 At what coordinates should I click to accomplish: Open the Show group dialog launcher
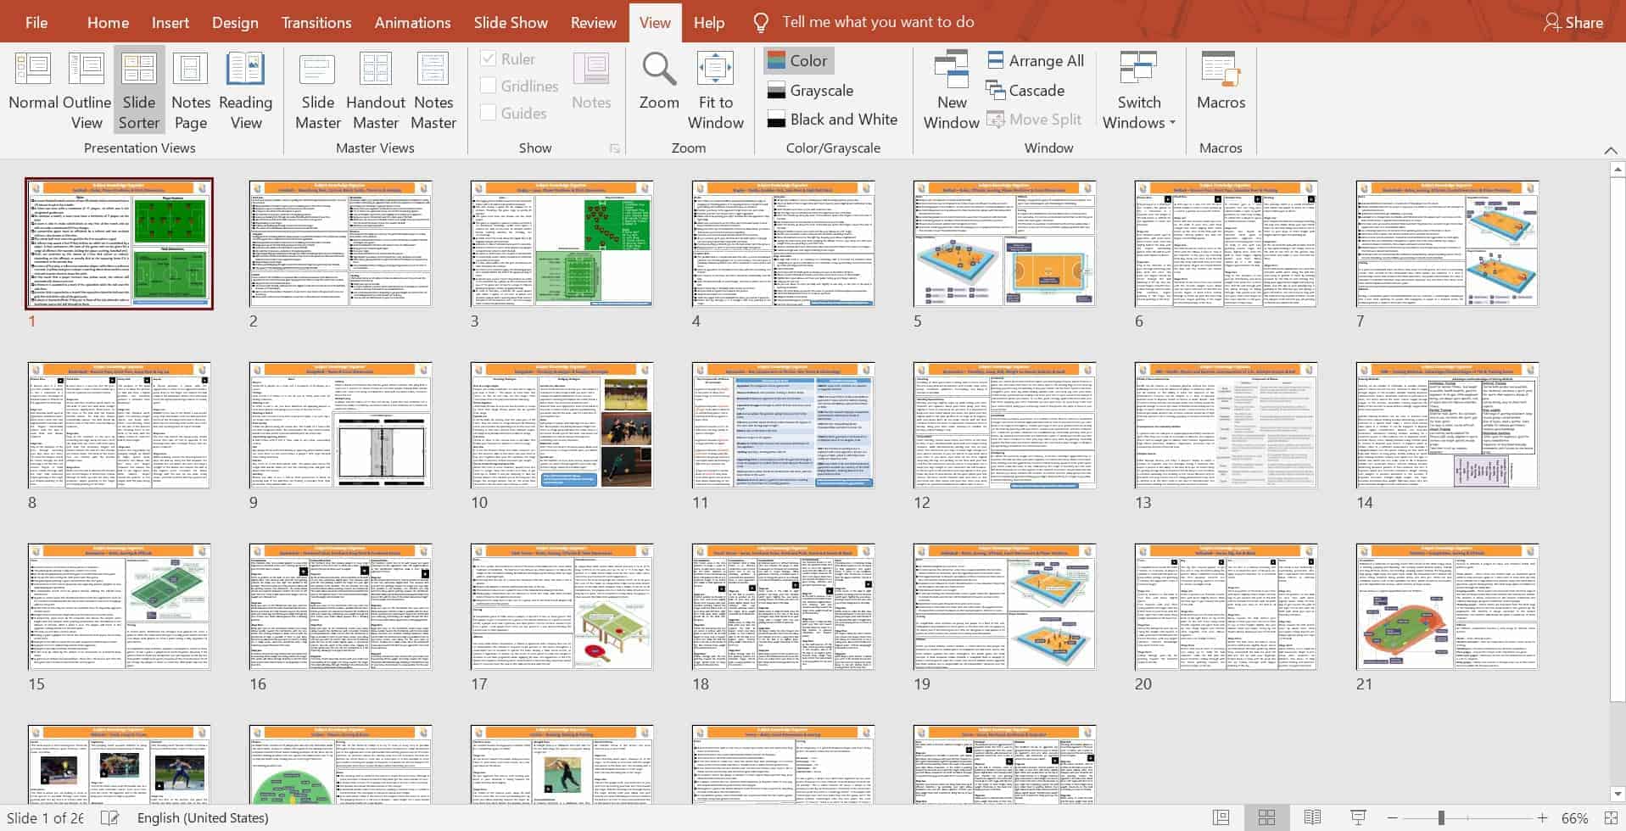[614, 149]
